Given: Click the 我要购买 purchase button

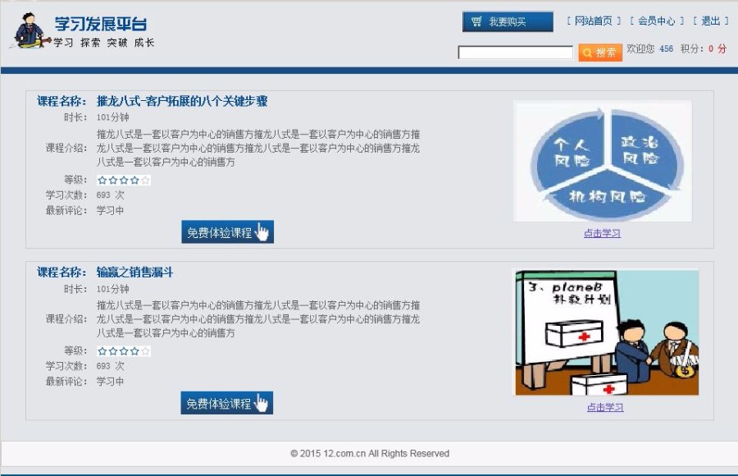Looking at the screenshot, I should point(508,21).
